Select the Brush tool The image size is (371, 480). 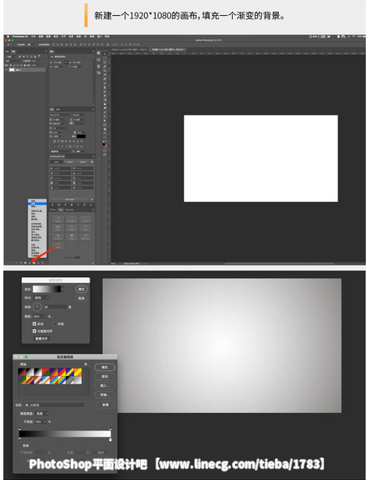(x=105, y=83)
